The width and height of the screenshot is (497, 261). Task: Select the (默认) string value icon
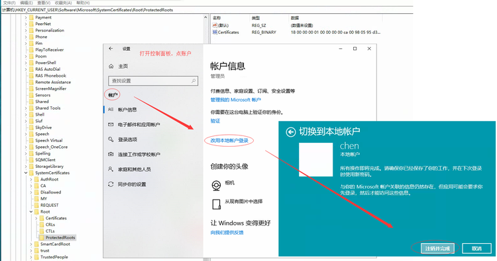coord(215,25)
